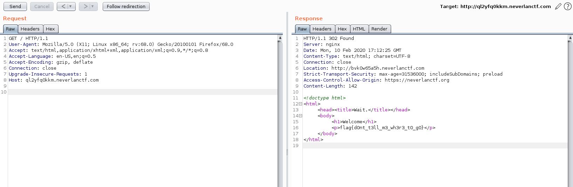Click the Host header in request

tap(54, 80)
